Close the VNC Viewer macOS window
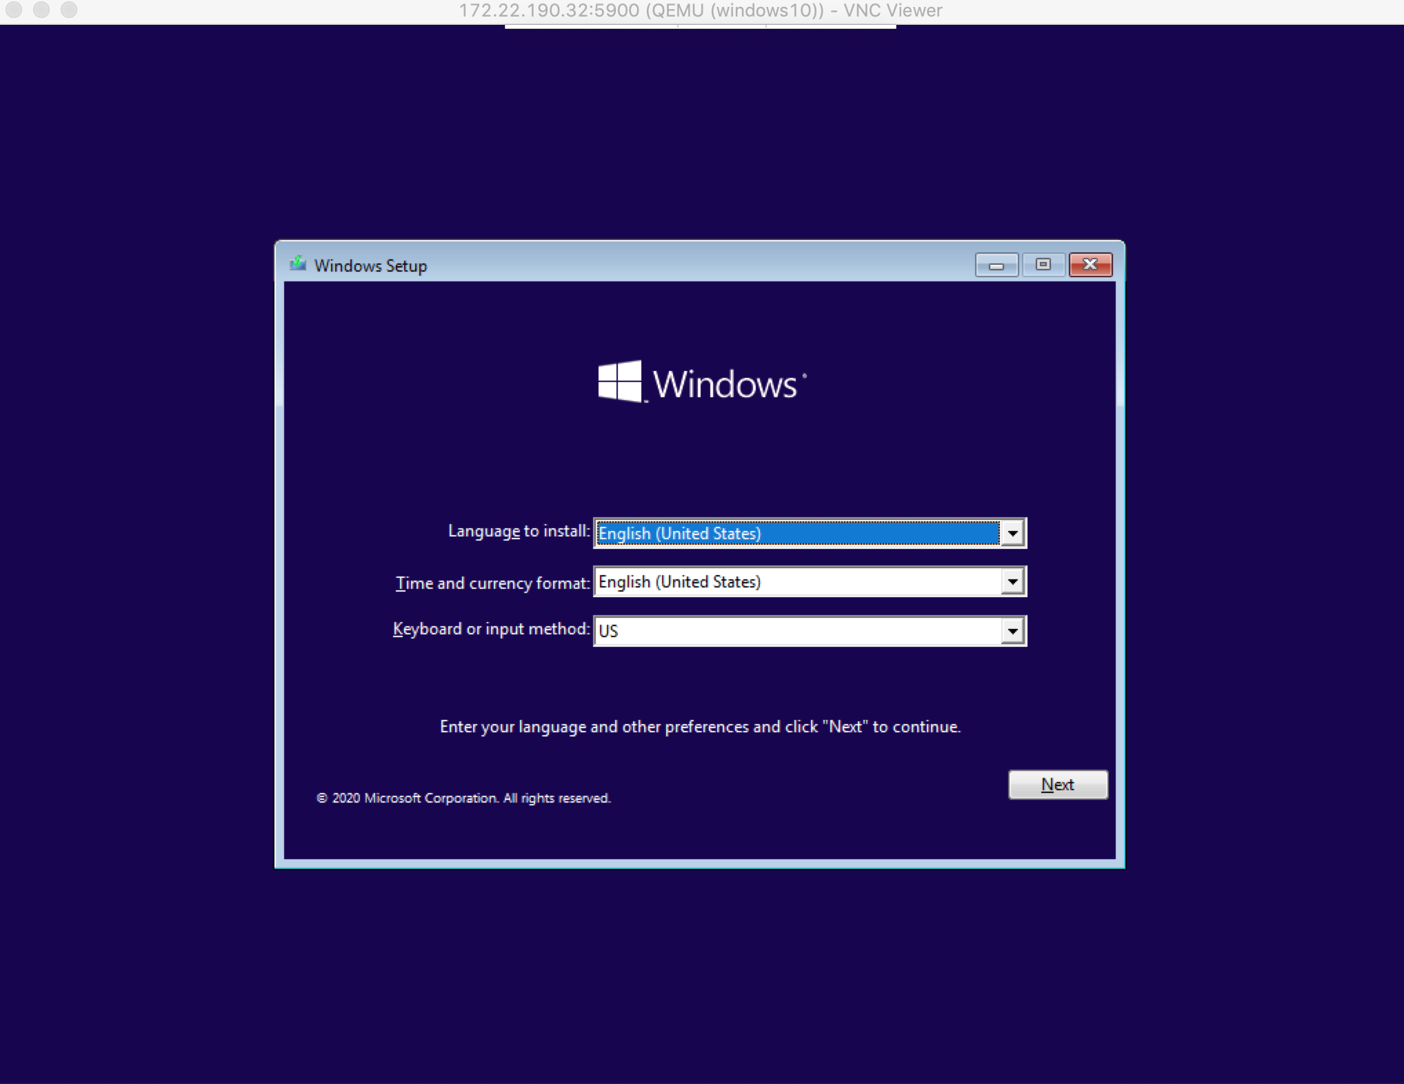The image size is (1404, 1084). point(14,10)
